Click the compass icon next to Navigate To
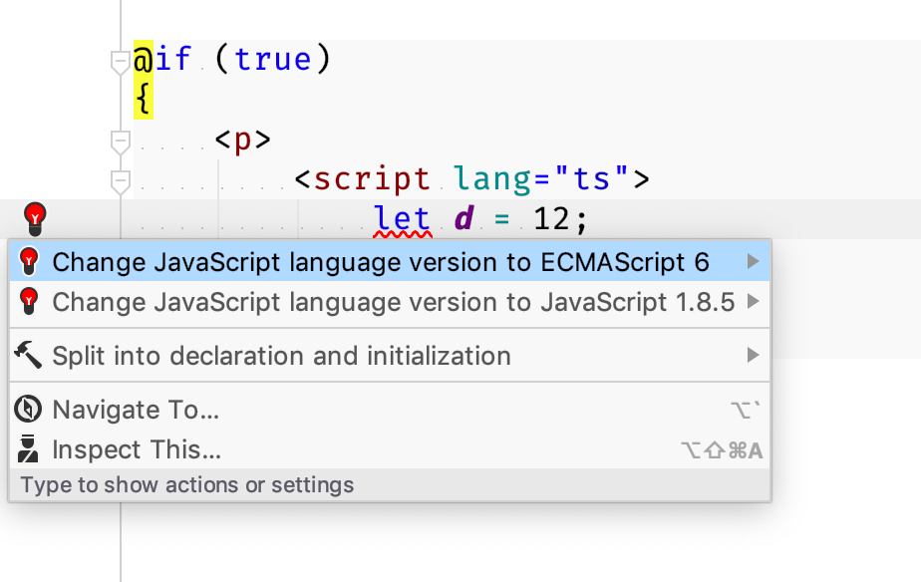This screenshot has width=921, height=582. 28,410
